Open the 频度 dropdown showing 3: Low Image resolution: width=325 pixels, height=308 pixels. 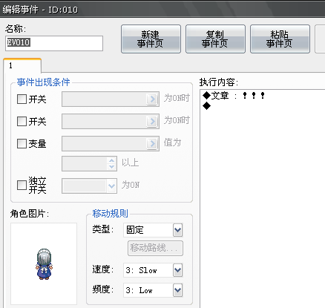click(x=178, y=290)
